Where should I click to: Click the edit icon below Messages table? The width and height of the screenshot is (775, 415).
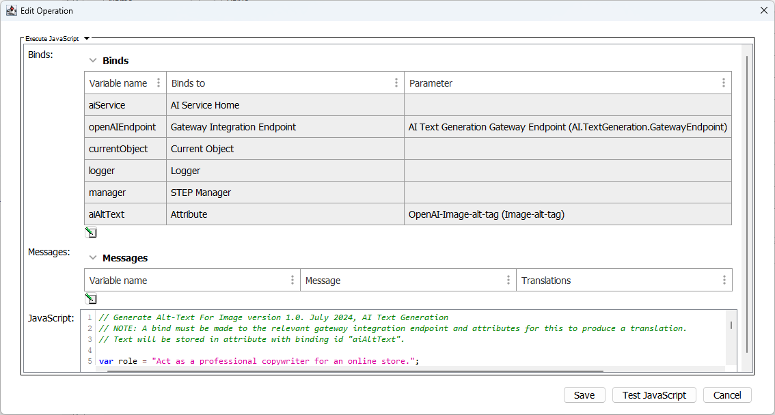(x=90, y=299)
